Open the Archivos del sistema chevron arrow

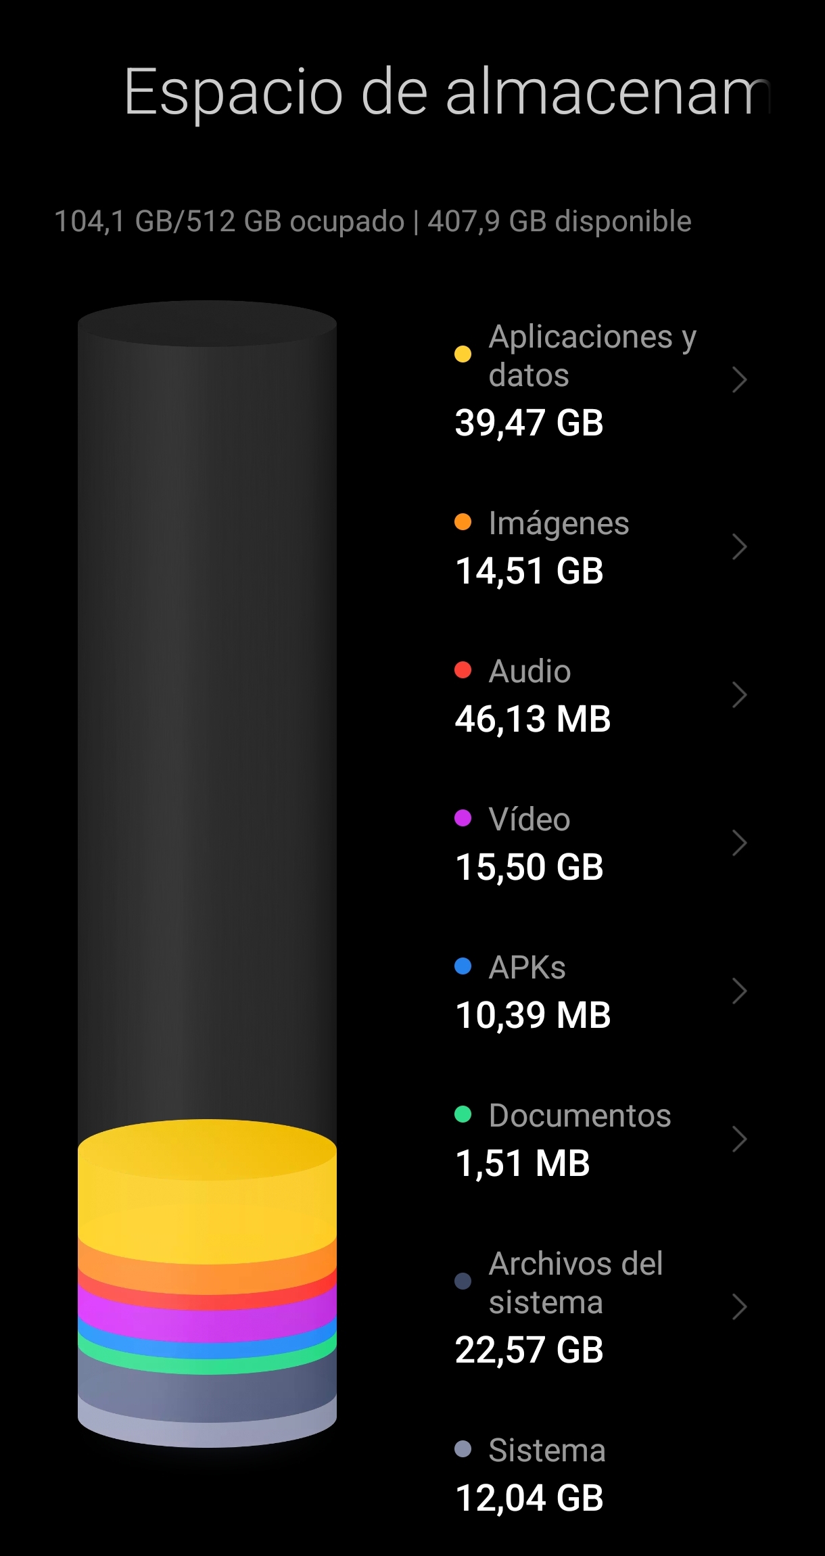(739, 1306)
